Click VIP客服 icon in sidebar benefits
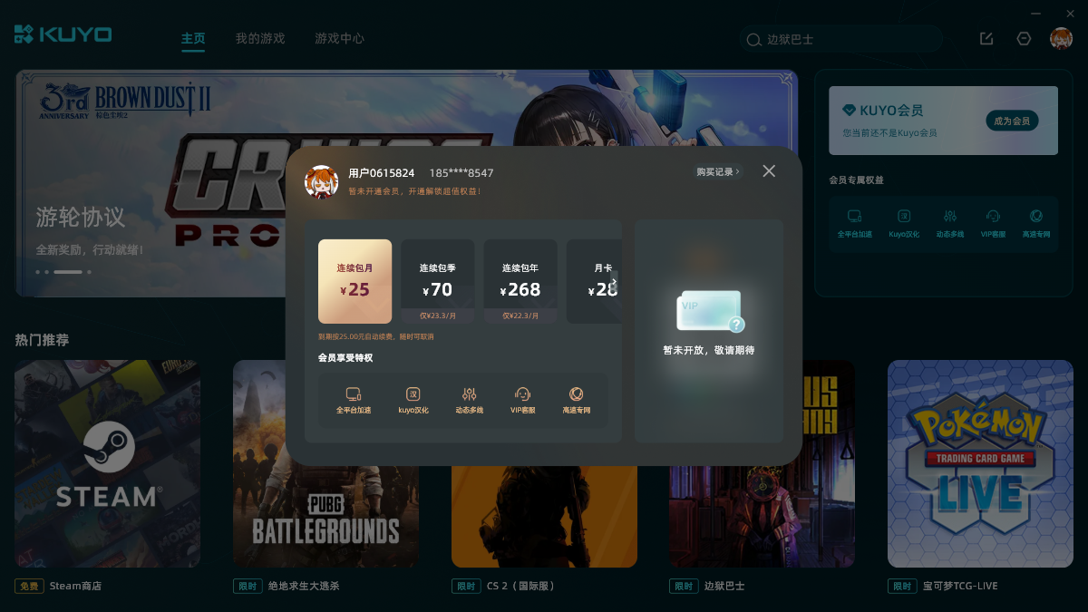The height and width of the screenshot is (612, 1088). 993,217
